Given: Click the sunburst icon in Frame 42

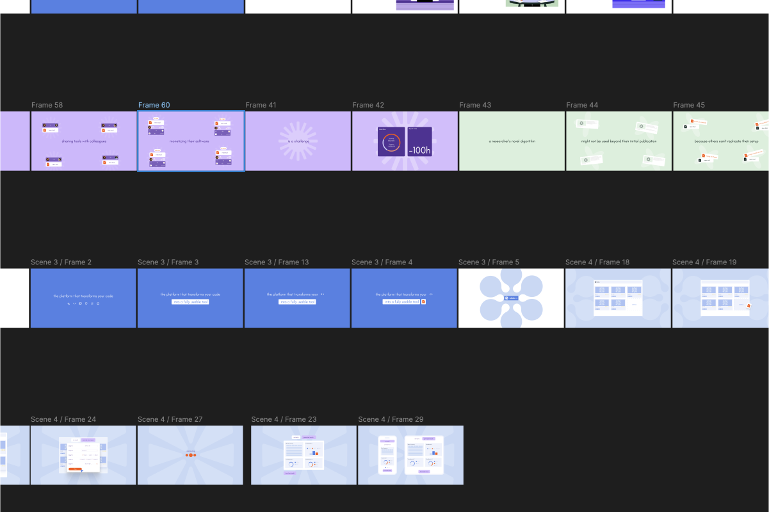Looking at the screenshot, I should 405,141.
